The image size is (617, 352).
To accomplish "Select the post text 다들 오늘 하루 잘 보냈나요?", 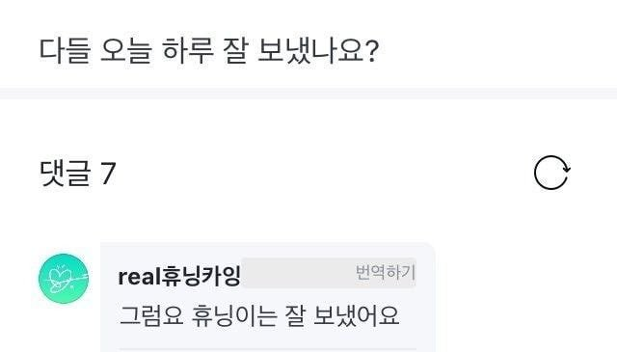I will pyautogui.click(x=209, y=51).
